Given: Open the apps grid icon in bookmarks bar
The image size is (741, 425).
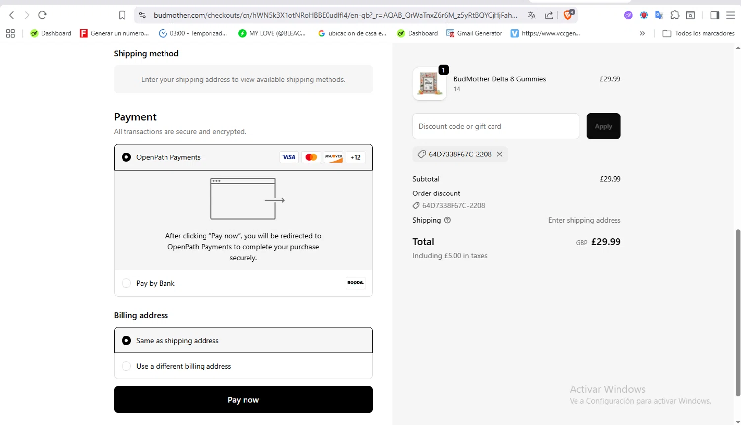Looking at the screenshot, I should (x=10, y=33).
